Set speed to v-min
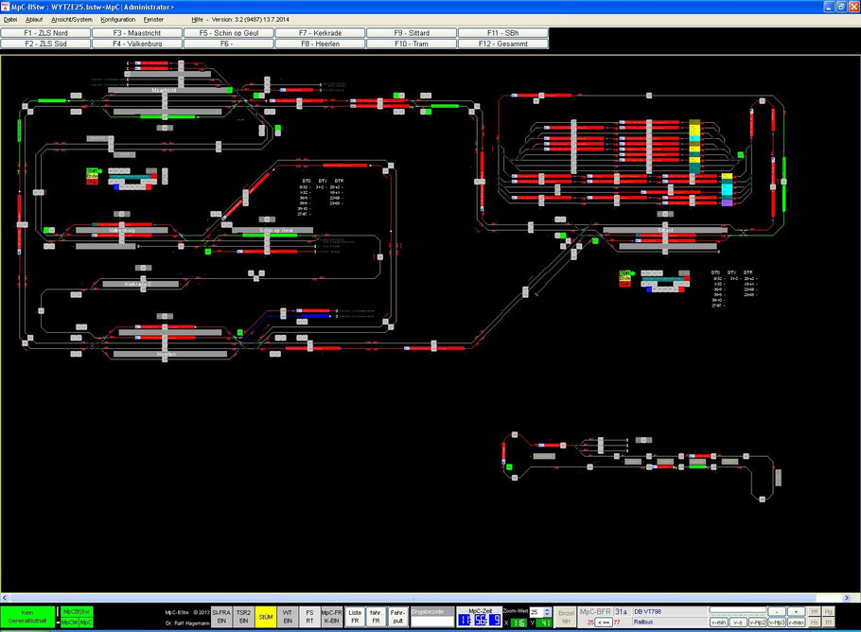861x632 pixels. [x=719, y=623]
